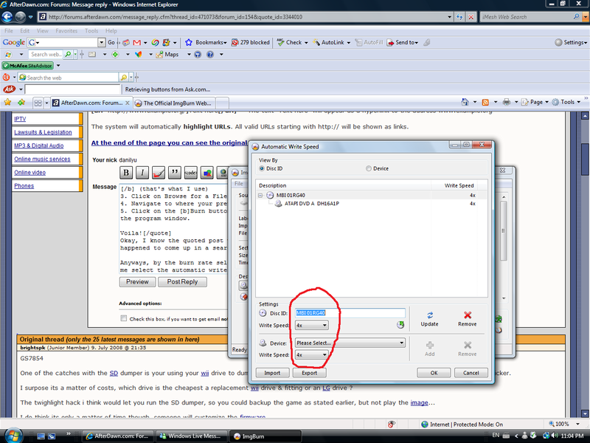Print the page with the printer icon
This screenshot has height=443, width=590.
(507, 102)
